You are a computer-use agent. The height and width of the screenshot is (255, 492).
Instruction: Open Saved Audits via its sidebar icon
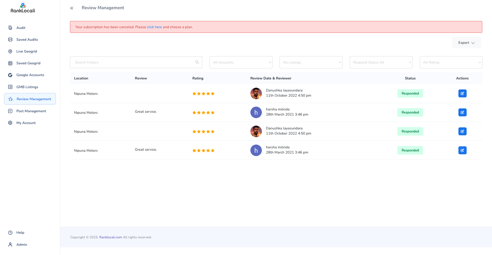[x=10, y=39]
